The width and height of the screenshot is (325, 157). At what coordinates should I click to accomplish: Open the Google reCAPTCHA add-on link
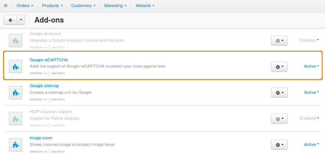click(x=49, y=60)
